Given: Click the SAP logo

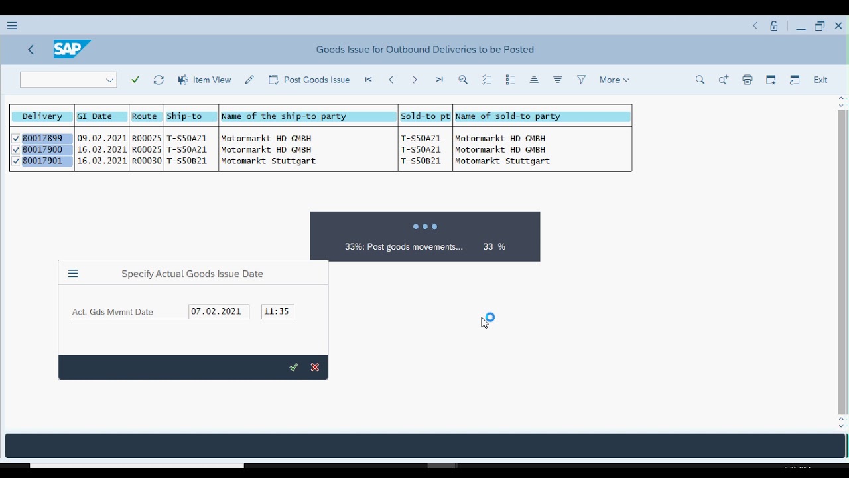Looking at the screenshot, I should click(x=72, y=50).
